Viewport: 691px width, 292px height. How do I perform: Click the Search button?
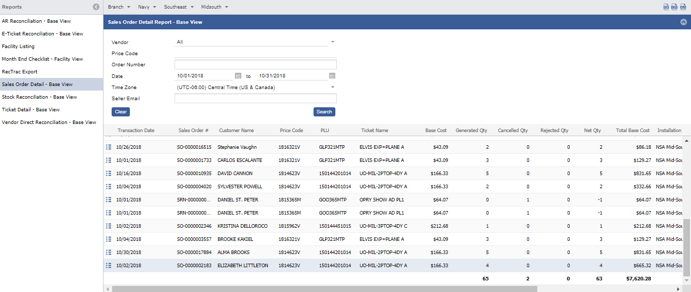pyautogui.click(x=324, y=112)
